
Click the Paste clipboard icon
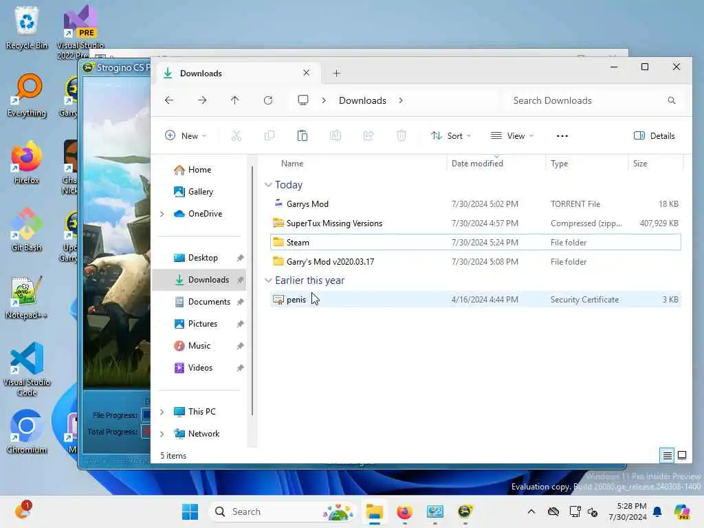(302, 135)
